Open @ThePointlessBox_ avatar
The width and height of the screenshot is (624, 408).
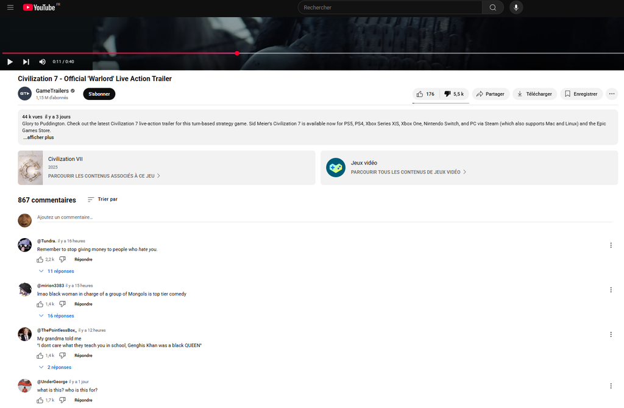pyautogui.click(x=24, y=334)
